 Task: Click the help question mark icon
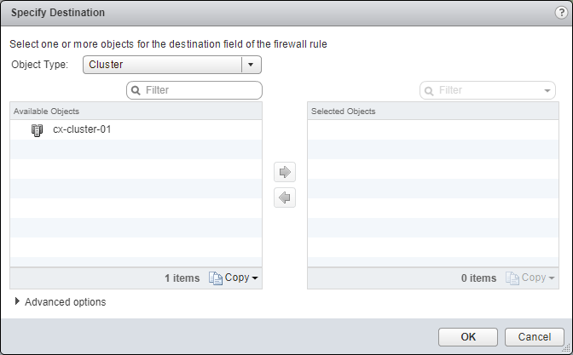[559, 13]
